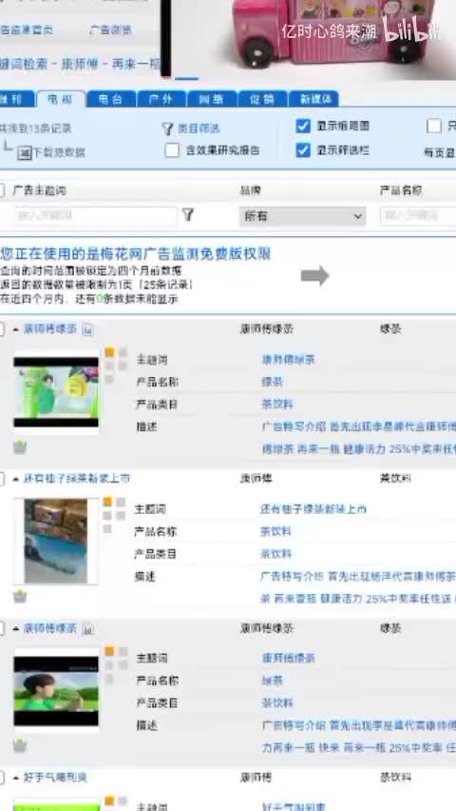Open the yellow-bottle 康师傅绿茶 ad thumbnail
Viewport: 456px width, 811px height.
[x=56, y=392]
